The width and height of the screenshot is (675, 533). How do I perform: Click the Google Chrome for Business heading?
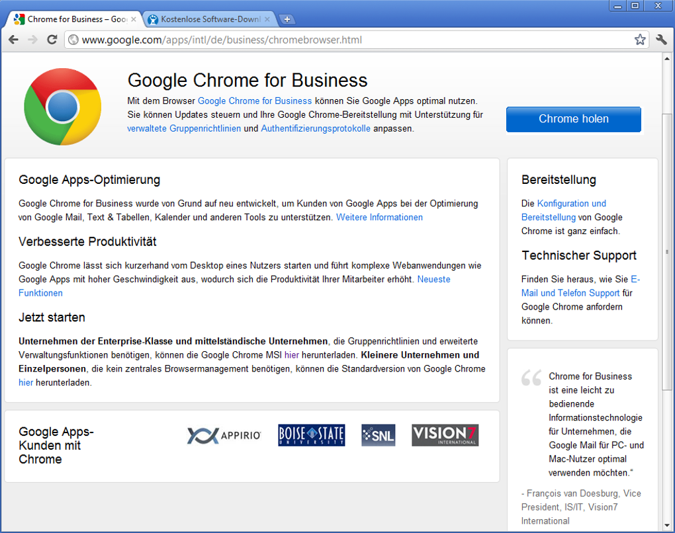(247, 81)
